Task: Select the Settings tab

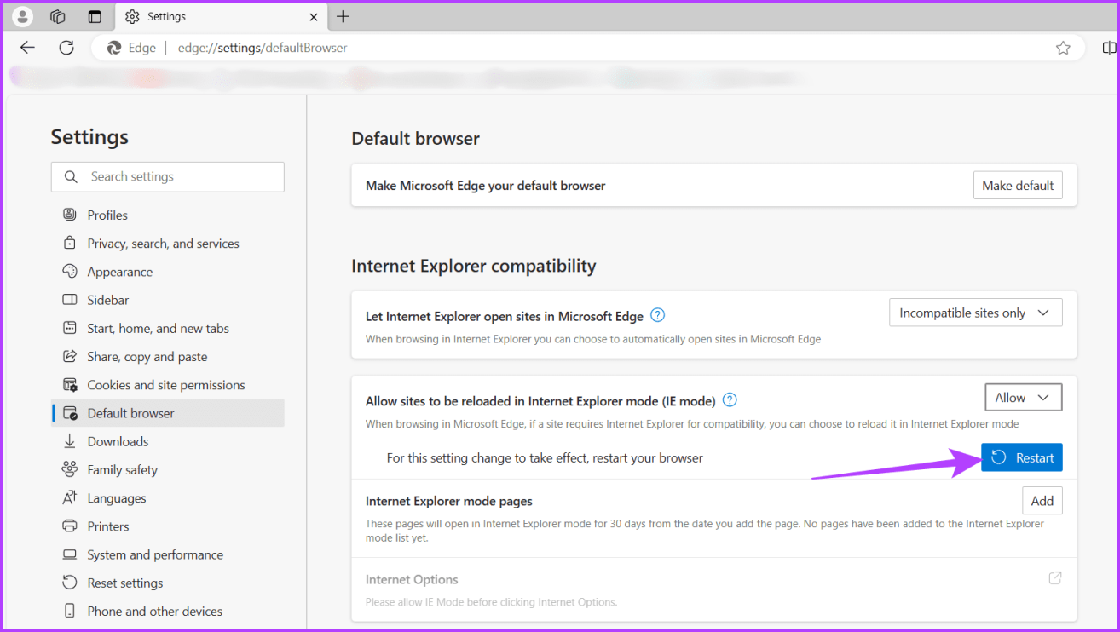Action: tap(220, 16)
